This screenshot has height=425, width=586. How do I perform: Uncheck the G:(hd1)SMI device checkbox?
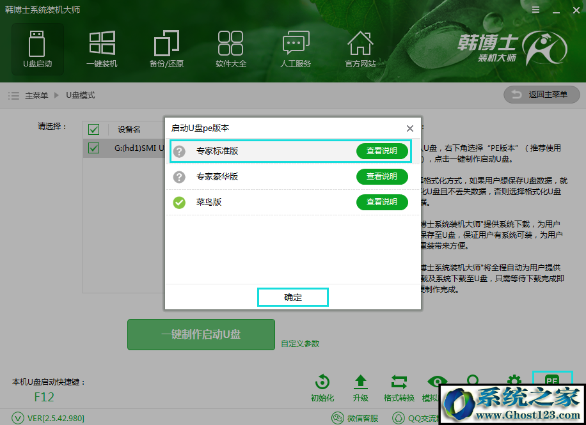pos(94,148)
